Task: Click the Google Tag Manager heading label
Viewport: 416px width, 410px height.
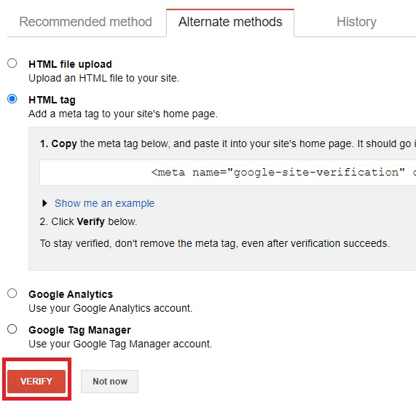Action: [79, 330]
